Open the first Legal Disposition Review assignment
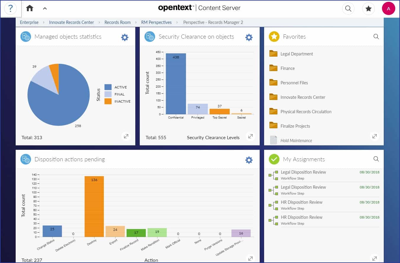Image resolution: width=400 pixels, height=263 pixels. (x=303, y=172)
